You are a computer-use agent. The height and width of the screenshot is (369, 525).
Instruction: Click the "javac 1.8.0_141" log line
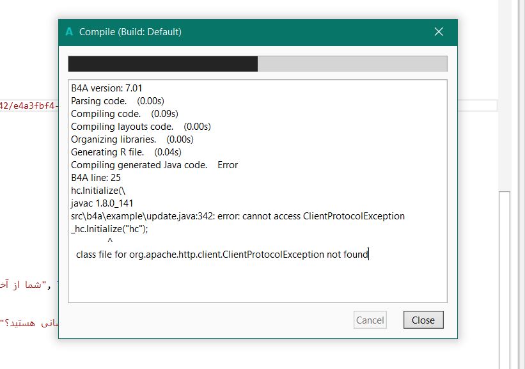pyautogui.click(x=104, y=203)
